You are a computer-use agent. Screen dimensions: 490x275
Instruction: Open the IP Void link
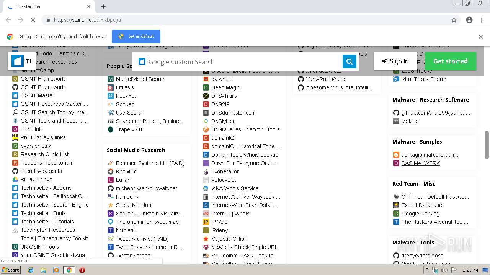(219, 222)
